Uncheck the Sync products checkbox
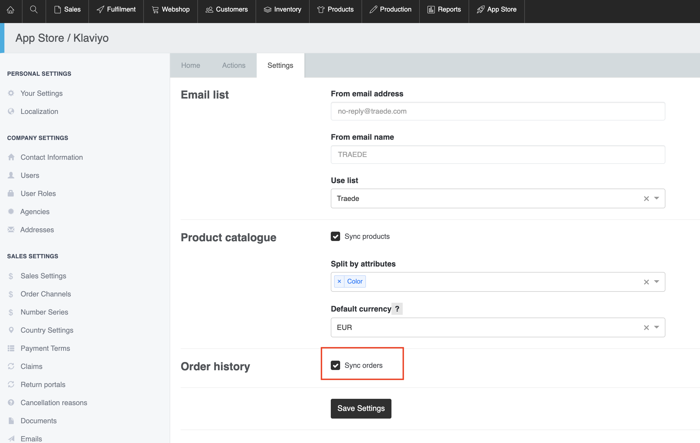Image resolution: width=700 pixels, height=443 pixels. pyautogui.click(x=335, y=236)
